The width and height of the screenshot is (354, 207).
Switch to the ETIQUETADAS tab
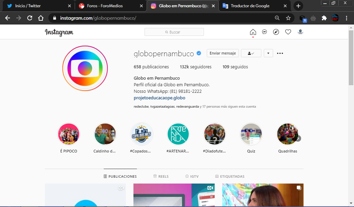pyautogui.click(x=230, y=176)
